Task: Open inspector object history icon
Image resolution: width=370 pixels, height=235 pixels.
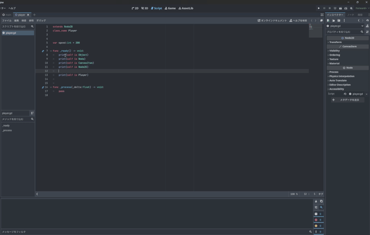Action: click(367, 21)
